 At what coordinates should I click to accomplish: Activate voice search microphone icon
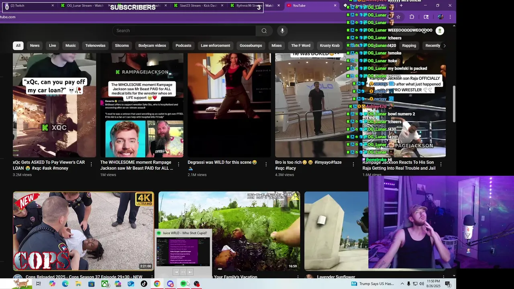point(282,31)
